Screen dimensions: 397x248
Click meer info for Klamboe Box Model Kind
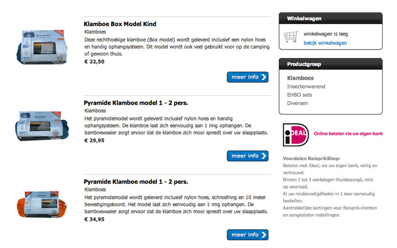tap(248, 77)
